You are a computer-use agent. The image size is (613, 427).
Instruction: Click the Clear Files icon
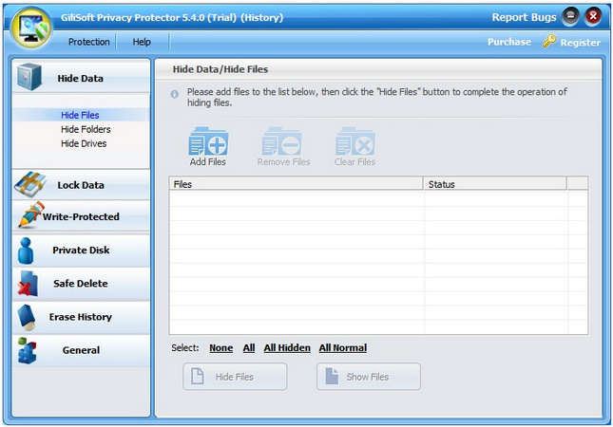[x=354, y=143]
